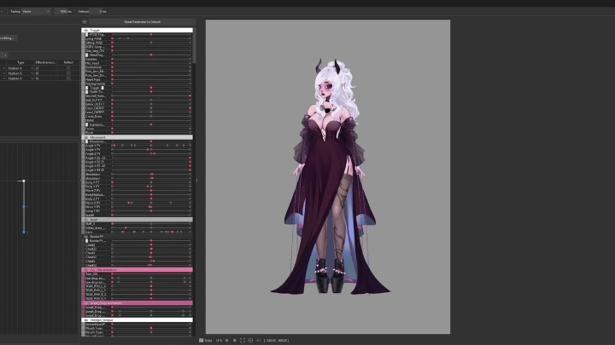This screenshot has height=345, width=615.
Task: Click the dotted grid display icon
Action: click(x=250, y=340)
